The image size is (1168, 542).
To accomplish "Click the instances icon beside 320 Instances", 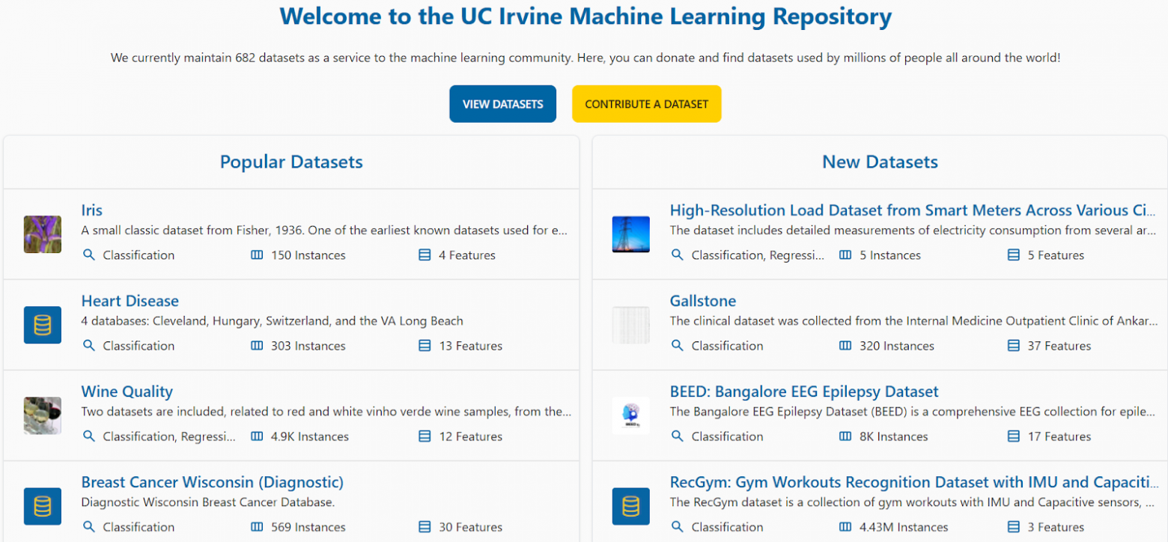I will (x=845, y=346).
